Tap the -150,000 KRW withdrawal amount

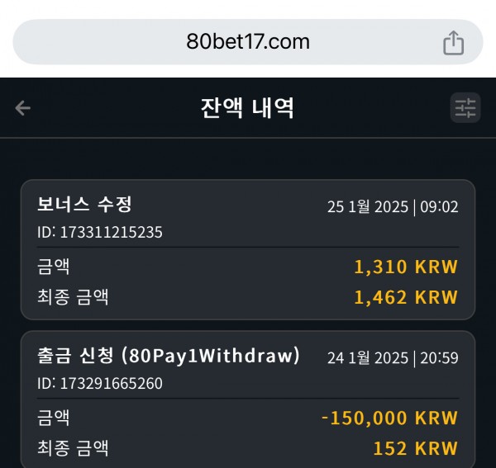tap(389, 418)
